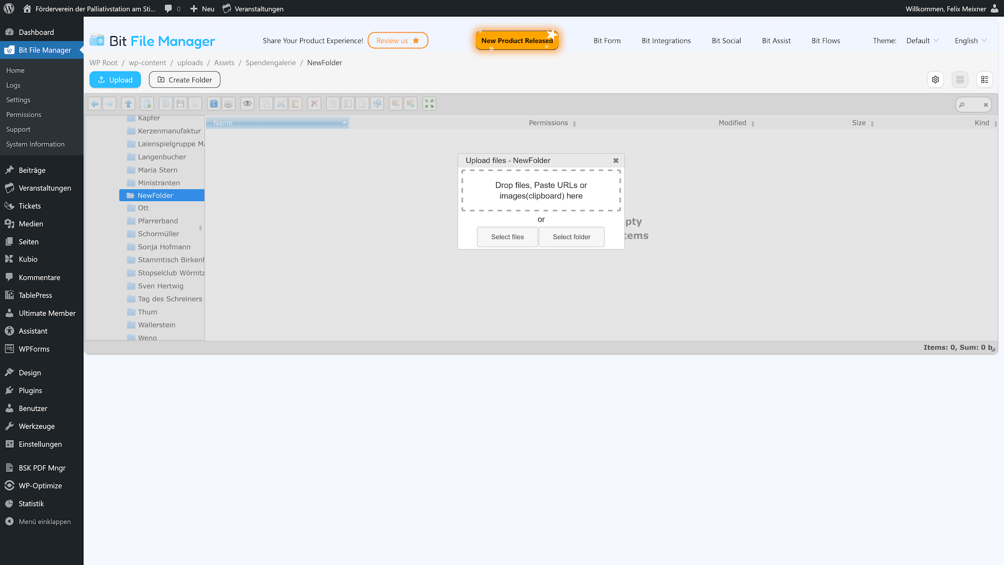Close the Upload files dialog

tap(616, 161)
